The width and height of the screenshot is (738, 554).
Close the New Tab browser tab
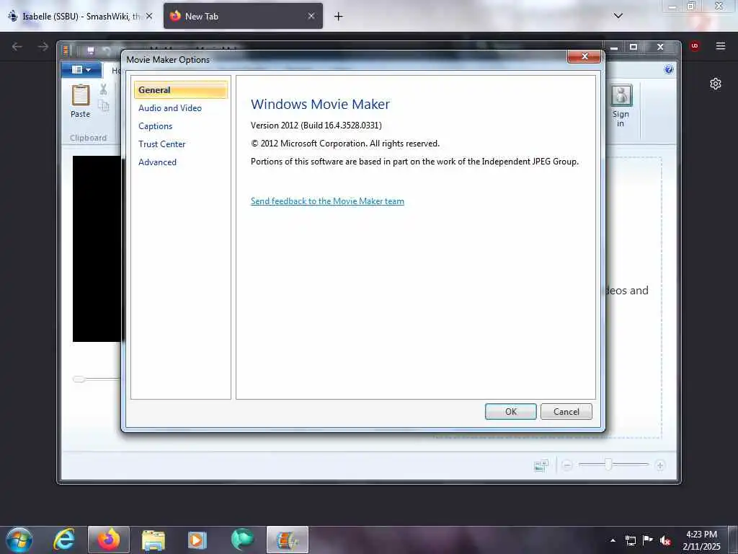(311, 16)
